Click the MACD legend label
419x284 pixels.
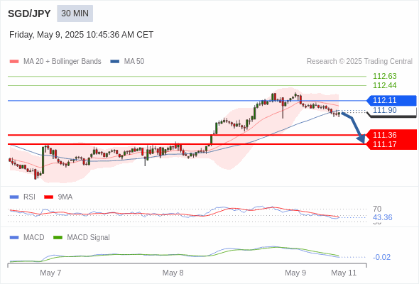tap(34, 238)
